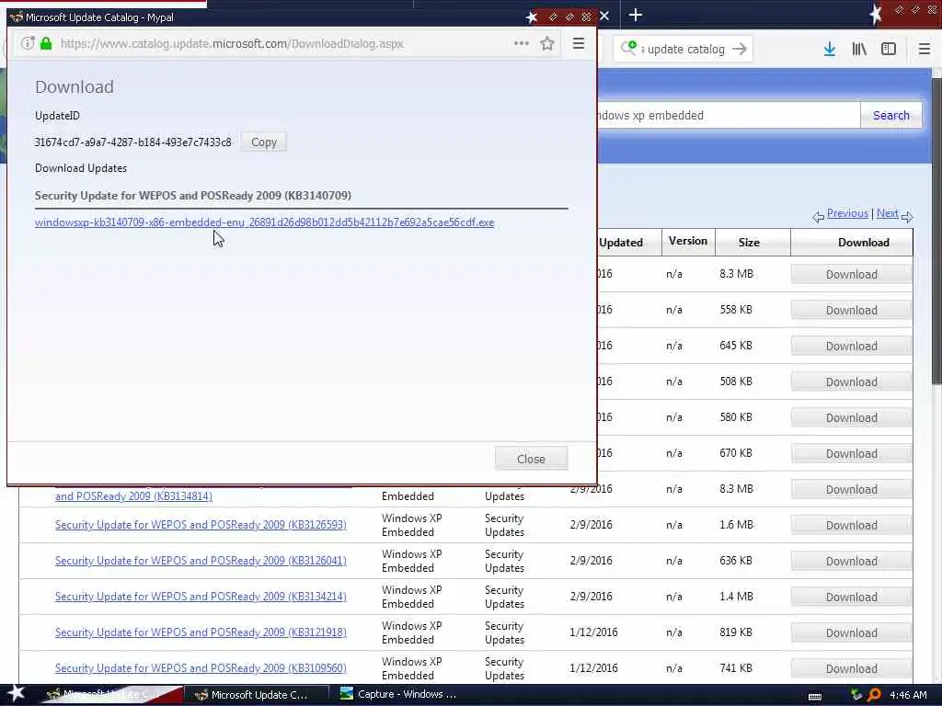This screenshot has width=942, height=706.
Task: Switch to Capture - Windows taskbar item
Action: tap(399, 695)
